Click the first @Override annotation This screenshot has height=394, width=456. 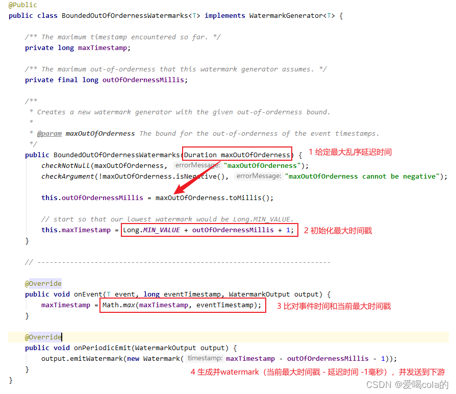point(43,283)
